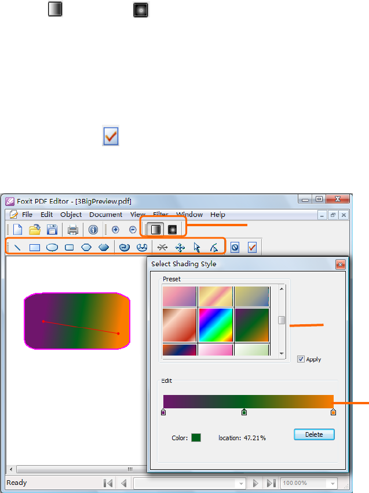Open the Object menu

pyautogui.click(x=71, y=215)
